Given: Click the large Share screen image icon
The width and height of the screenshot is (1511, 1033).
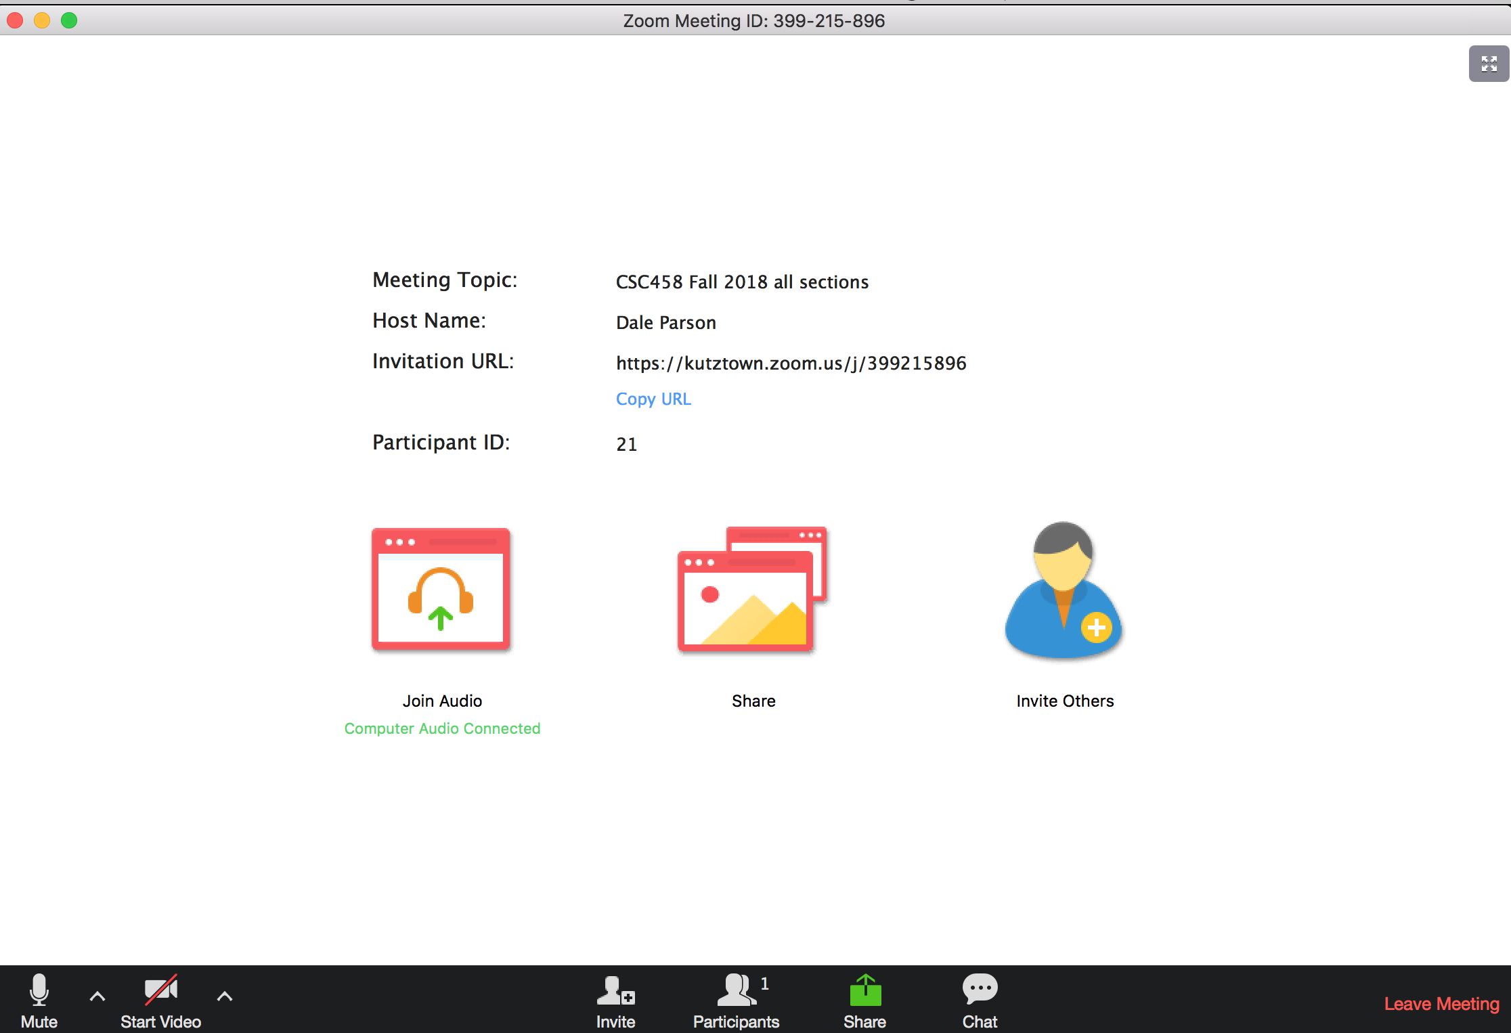Looking at the screenshot, I should click(752, 589).
